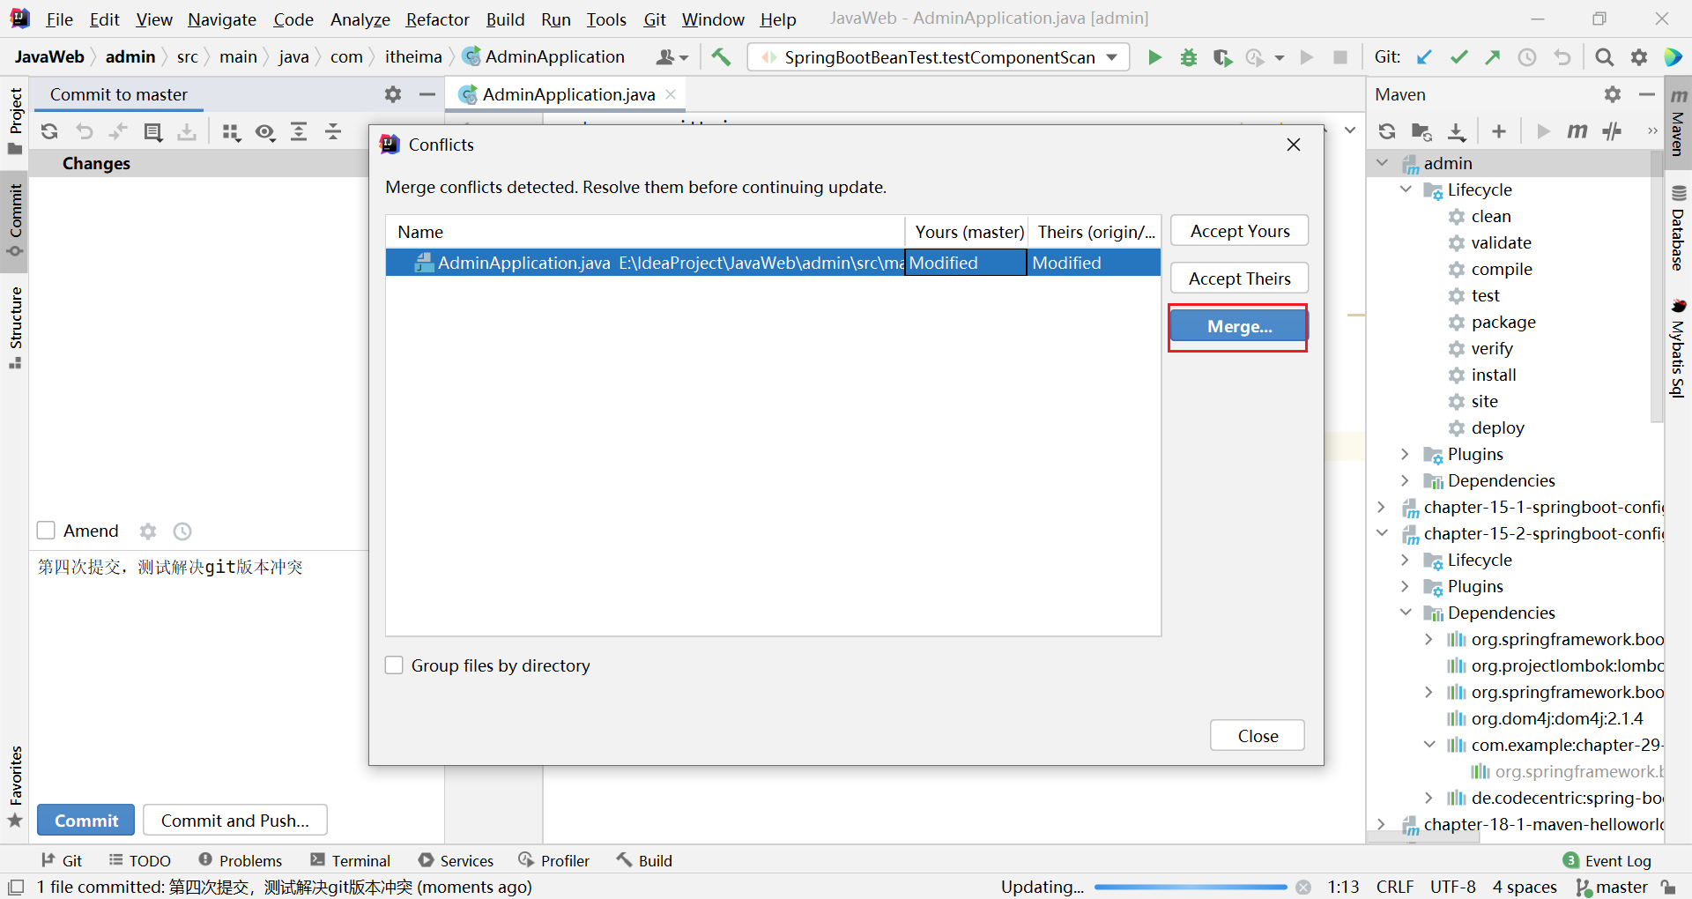1692x899 pixels.
Task: Open Search Everywhere magnifier icon
Action: (x=1604, y=57)
